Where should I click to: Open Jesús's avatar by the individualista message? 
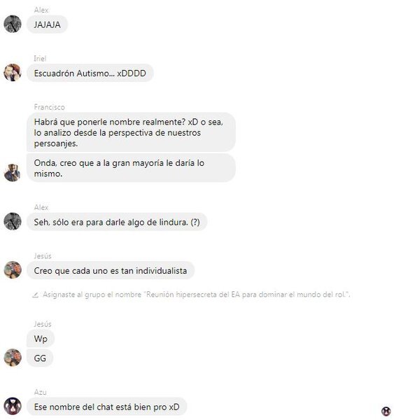[x=13, y=269]
